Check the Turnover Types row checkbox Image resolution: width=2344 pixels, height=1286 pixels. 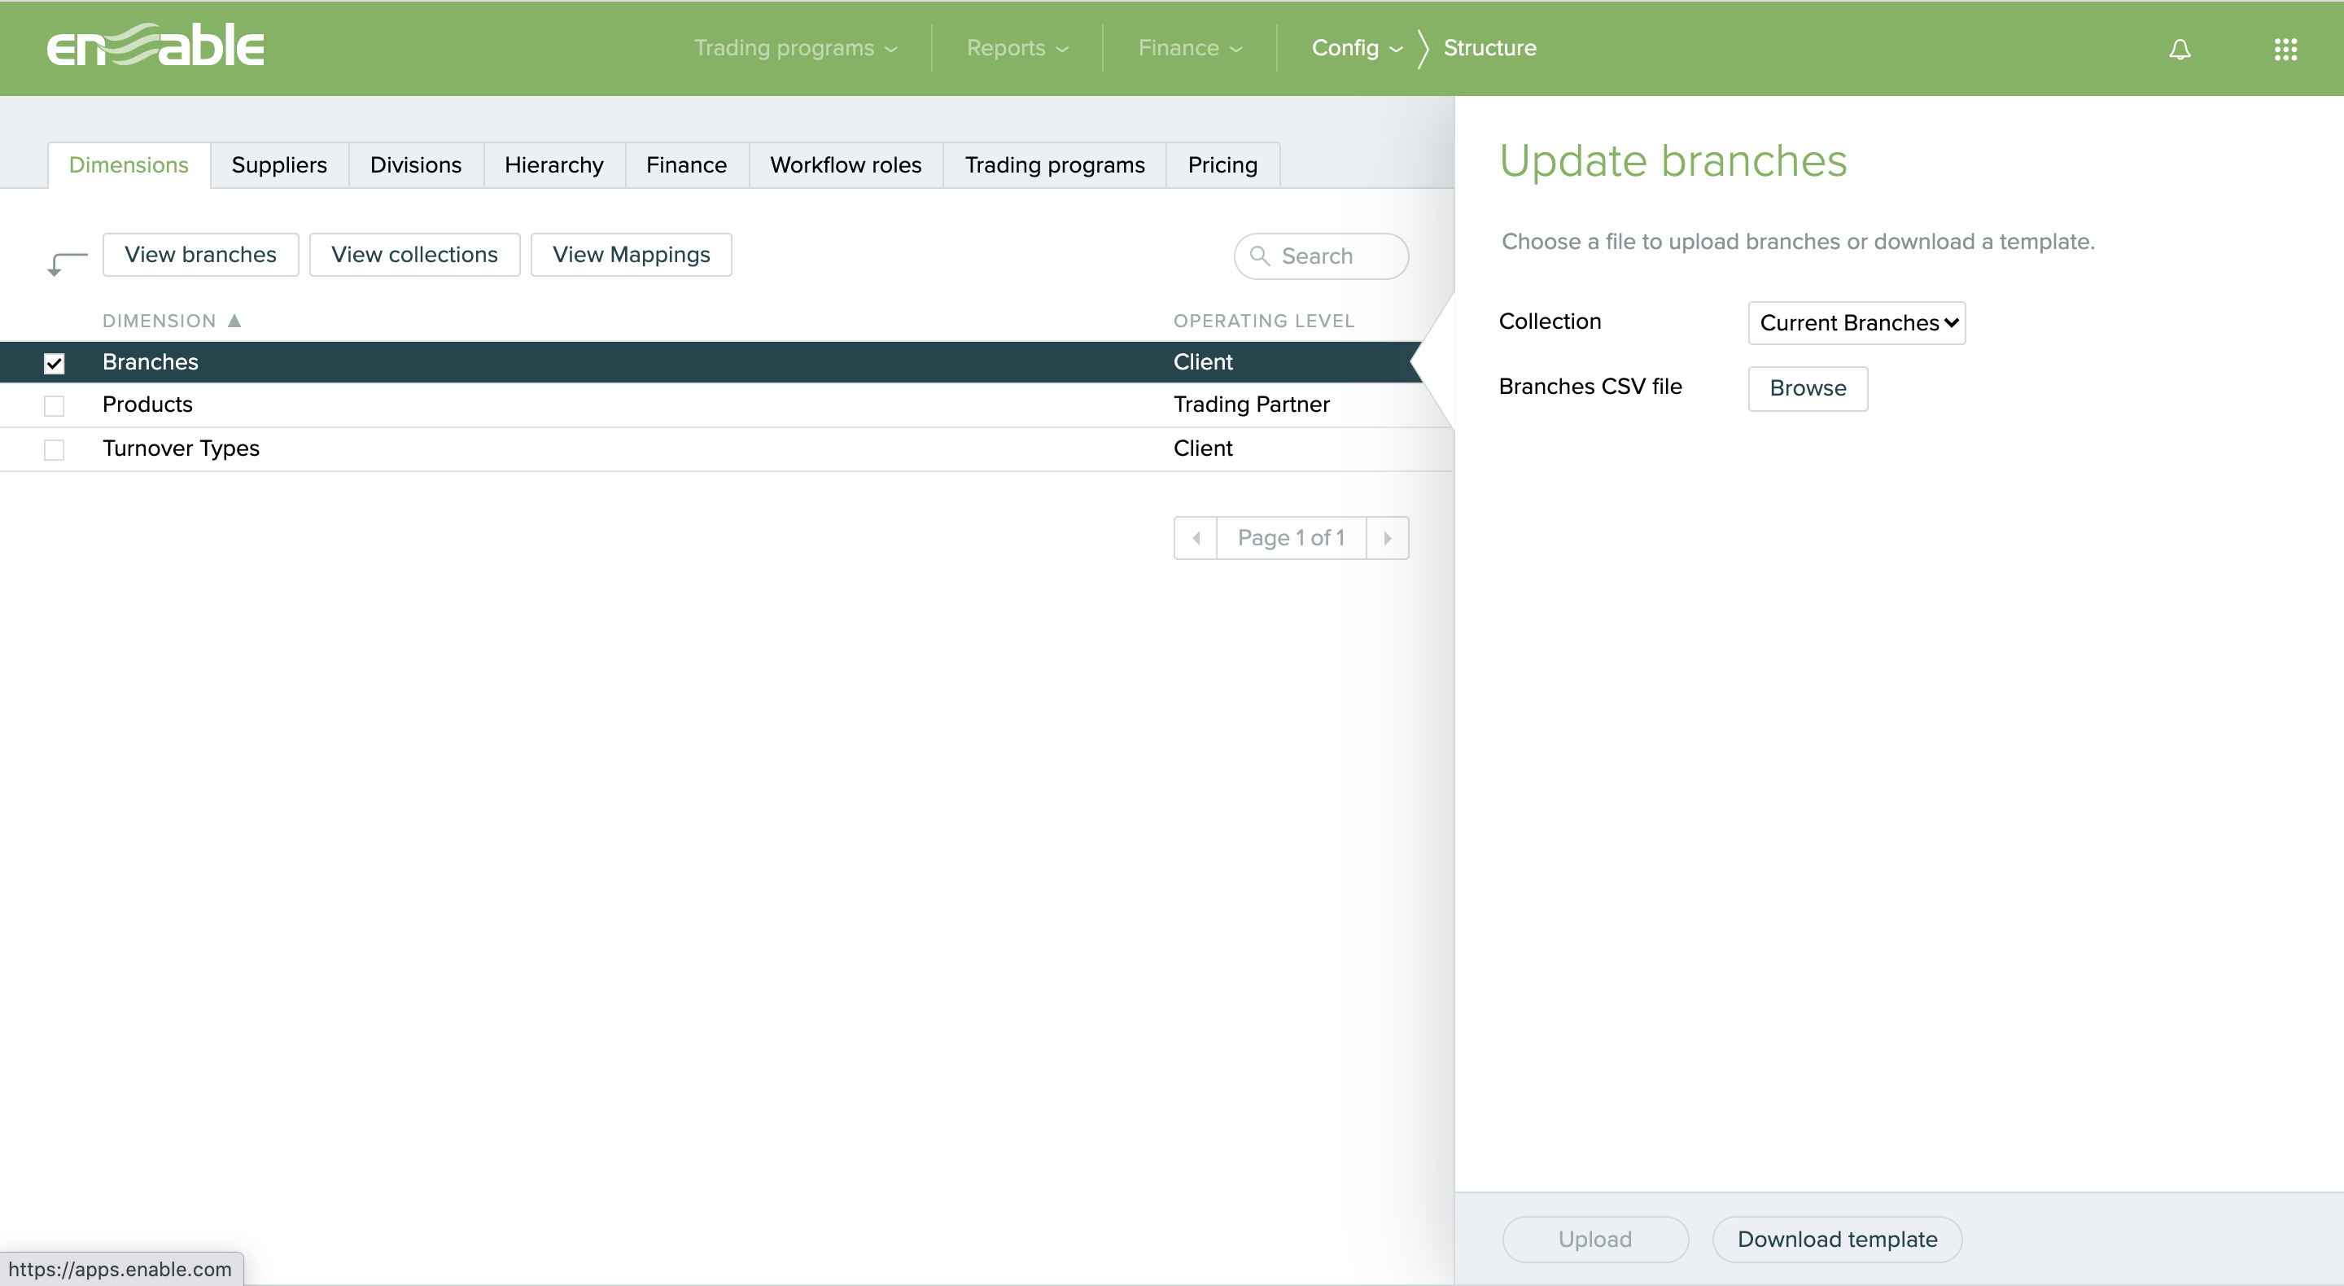[x=54, y=449]
